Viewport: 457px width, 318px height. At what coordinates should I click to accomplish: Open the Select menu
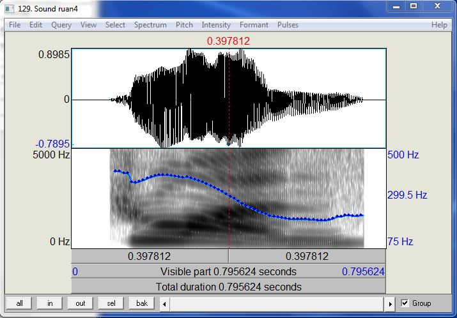115,25
